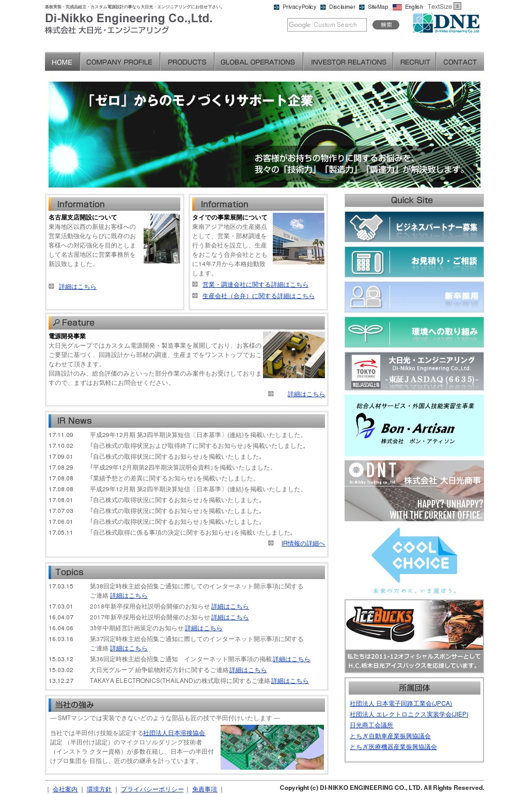Open 詳細はこちら for the 16.04.07 topic
The width and height of the screenshot is (529, 794).
point(230,617)
